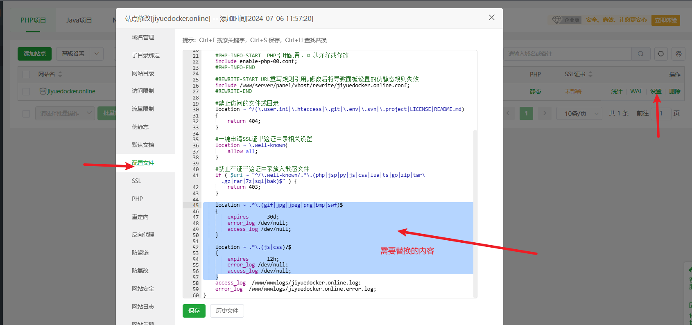
Task: Click the WAF shield icon beside jiyuedocker.online
Action: (x=43, y=91)
